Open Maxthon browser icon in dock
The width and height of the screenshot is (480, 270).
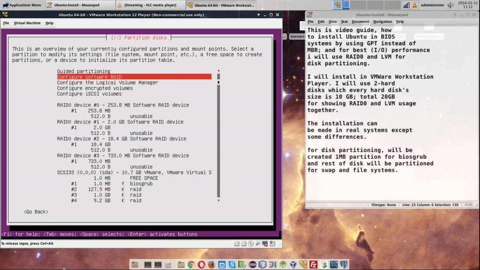point(222,264)
